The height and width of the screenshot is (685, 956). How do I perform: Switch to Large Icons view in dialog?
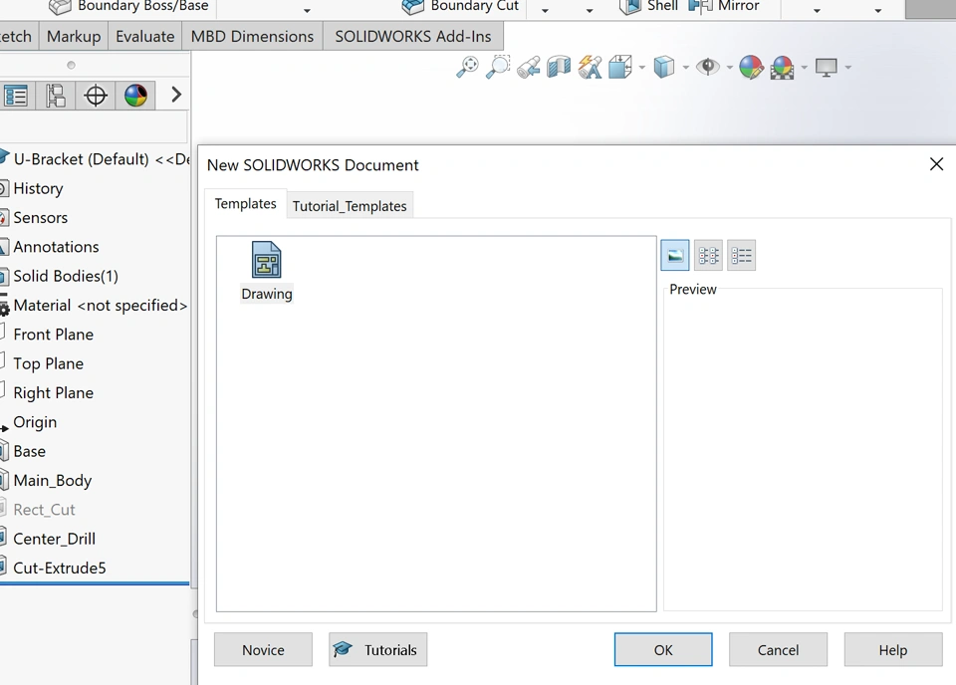[x=675, y=255]
